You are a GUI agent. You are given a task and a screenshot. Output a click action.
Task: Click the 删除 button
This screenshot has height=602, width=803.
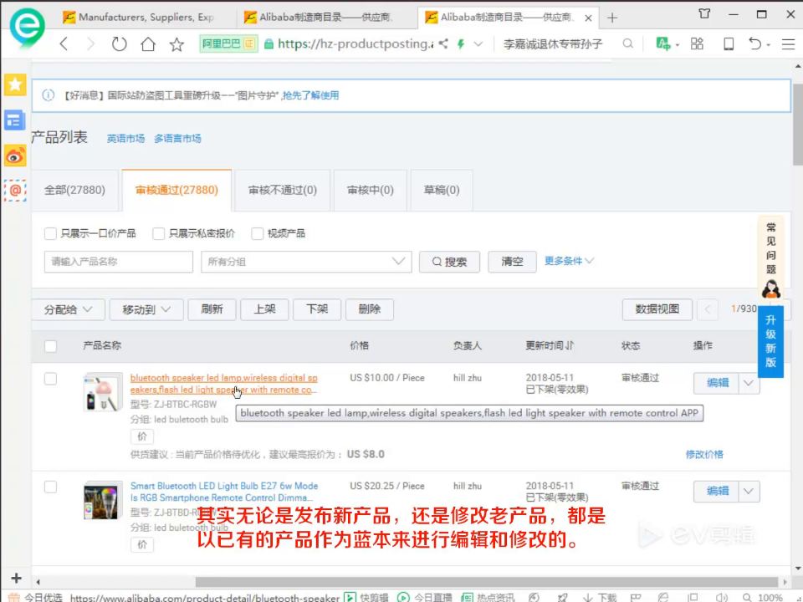click(x=370, y=309)
